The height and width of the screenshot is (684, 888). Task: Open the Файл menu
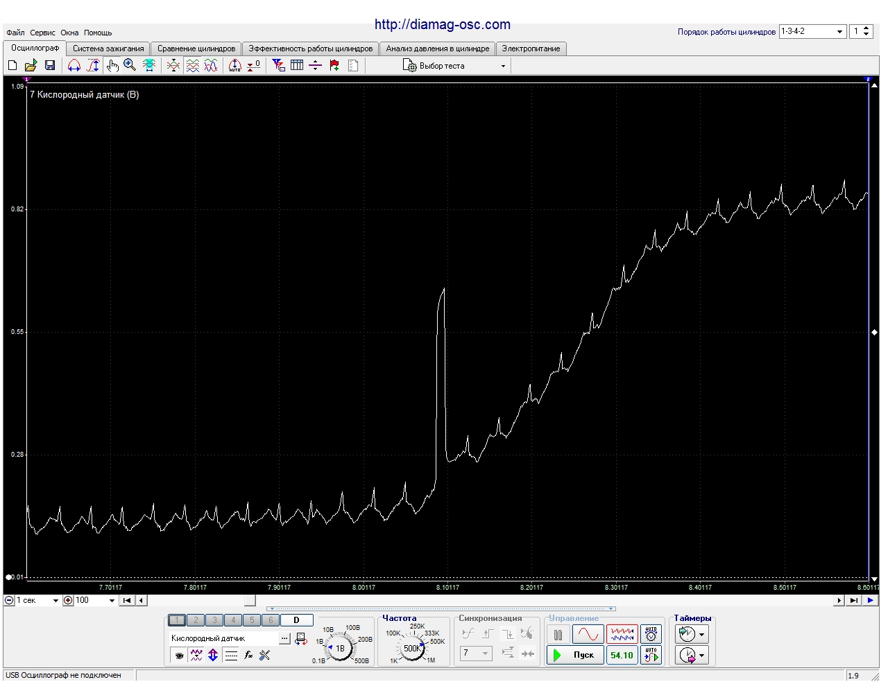pyautogui.click(x=15, y=33)
